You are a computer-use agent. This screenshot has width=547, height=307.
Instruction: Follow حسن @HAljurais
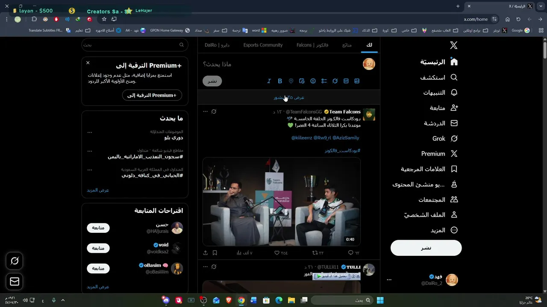tap(98, 228)
